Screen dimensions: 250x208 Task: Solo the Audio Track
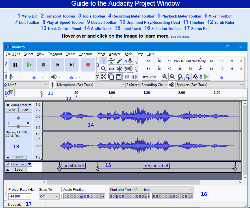click(x=25, y=110)
